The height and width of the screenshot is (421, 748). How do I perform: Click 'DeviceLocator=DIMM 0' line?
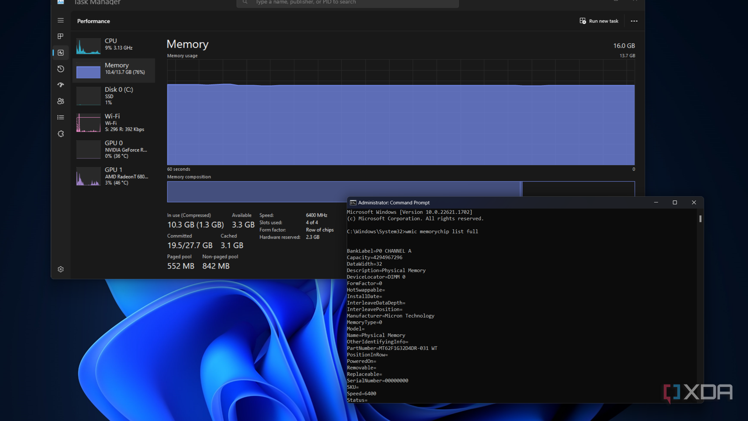coord(376,277)
